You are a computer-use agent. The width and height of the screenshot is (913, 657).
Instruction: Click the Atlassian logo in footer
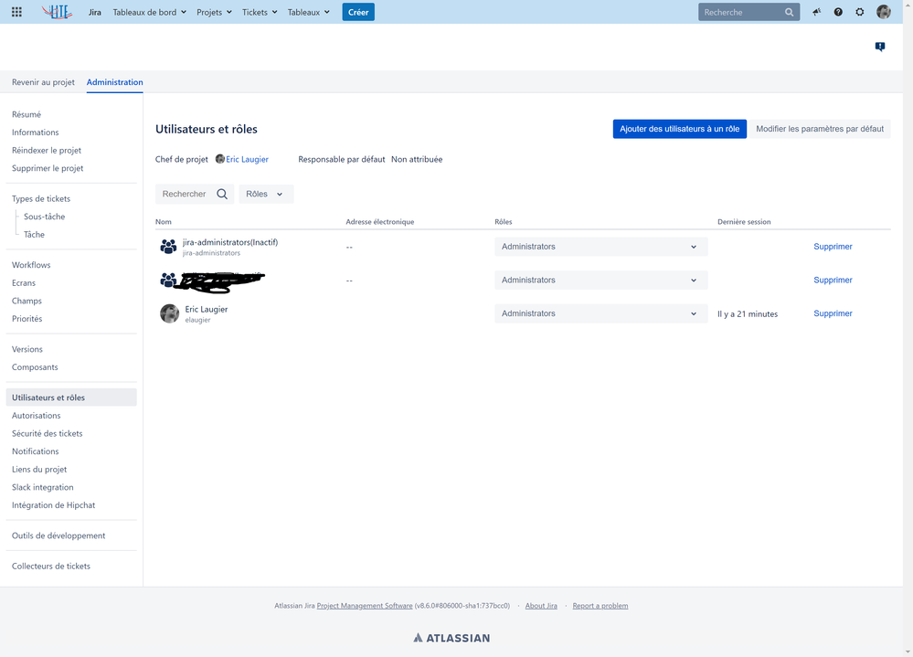click(x=451, y=638)
